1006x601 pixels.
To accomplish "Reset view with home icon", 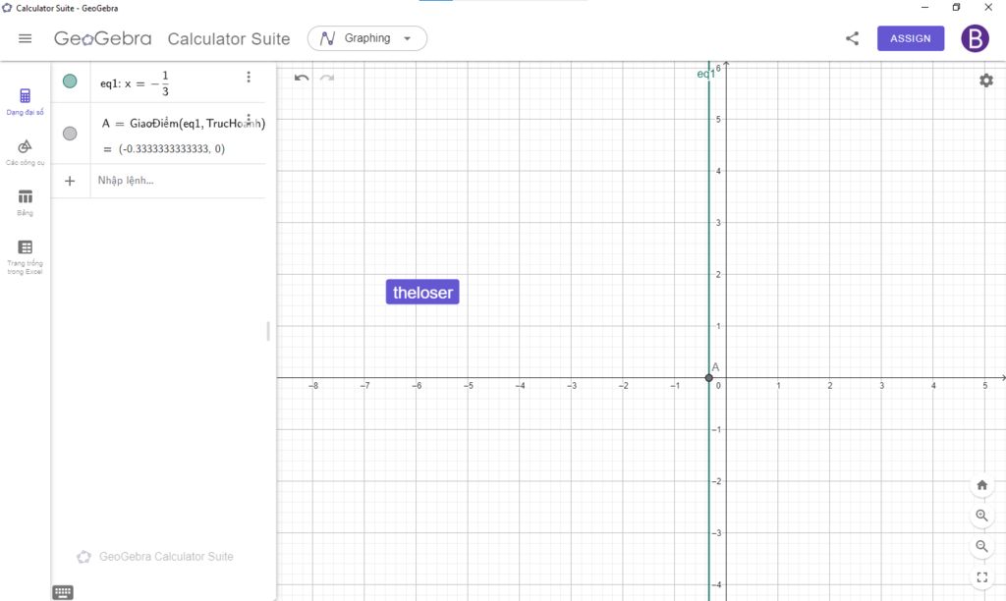I will [x=981, y=485].
